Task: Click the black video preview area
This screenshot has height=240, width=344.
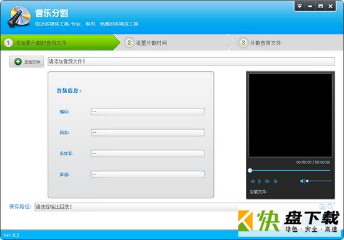Action: pos(290,115)
